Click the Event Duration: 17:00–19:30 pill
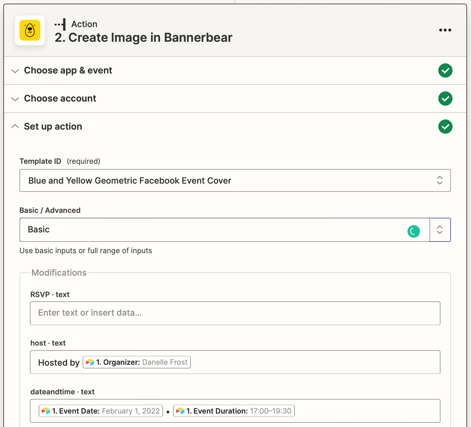The height and width of the screenshot is (427, 471). coord(234,411)
